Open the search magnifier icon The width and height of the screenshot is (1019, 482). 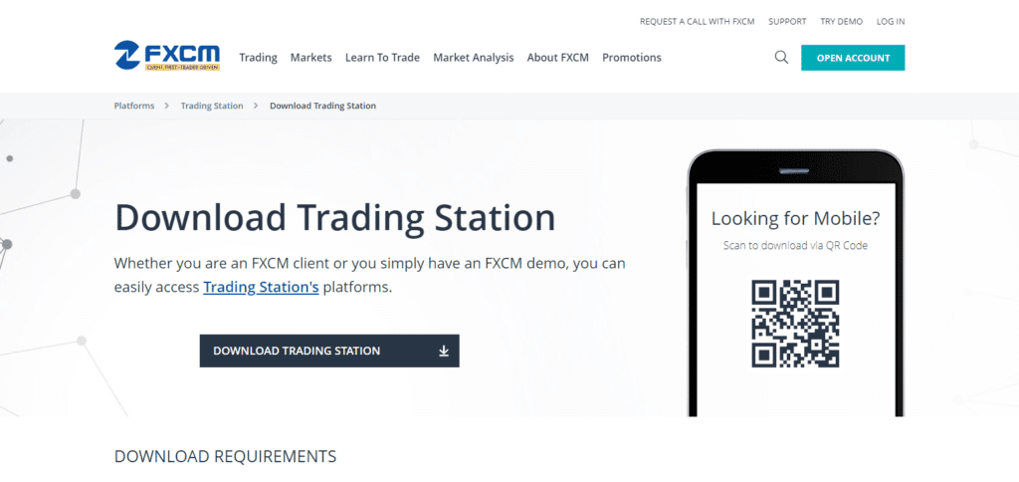click(781, 57)
